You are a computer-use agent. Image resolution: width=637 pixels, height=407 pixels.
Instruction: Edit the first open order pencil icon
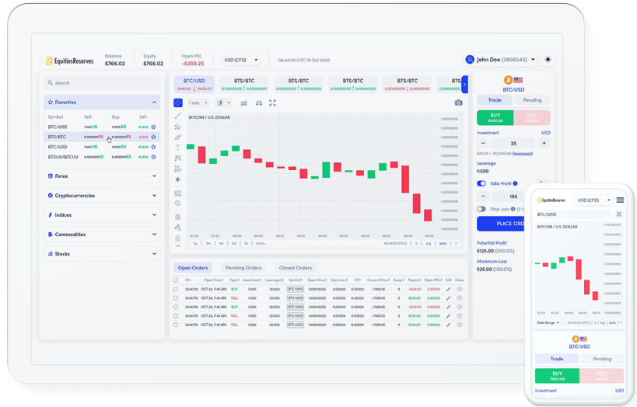[449, 289]
